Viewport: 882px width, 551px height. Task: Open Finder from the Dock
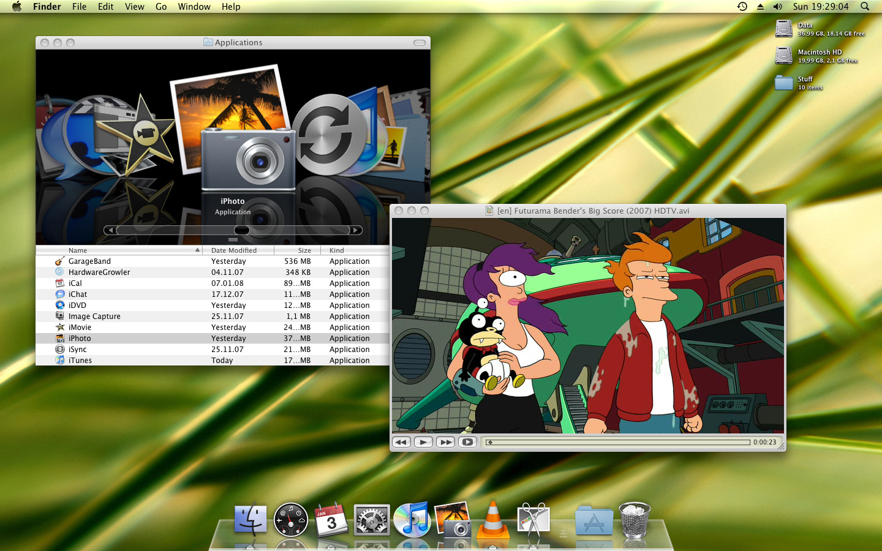click(x=251, y=519)
